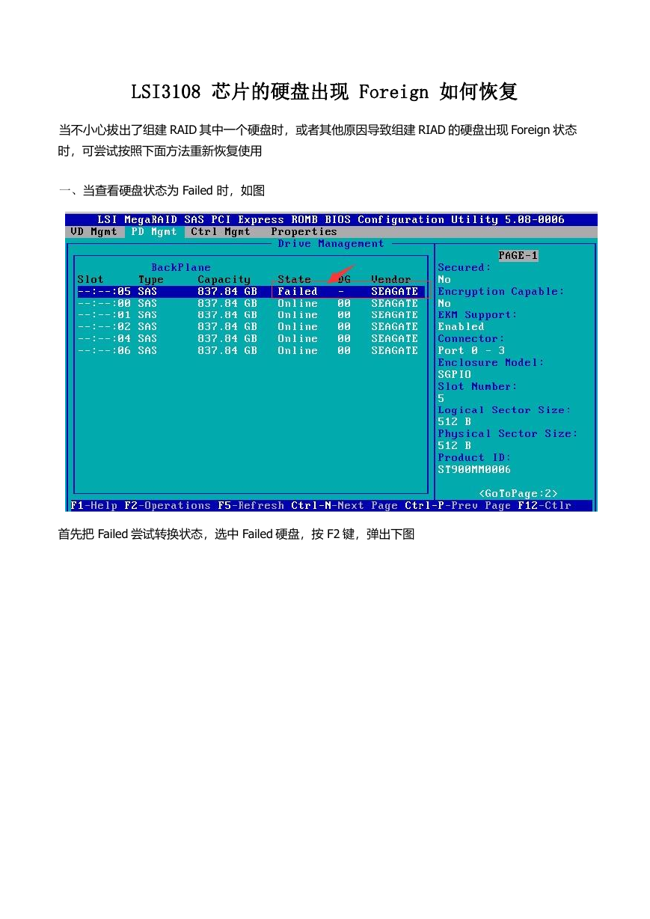Click the PAGE-1 indicator
Image resolution: width=650 pixels, height=919 pixels.
518,255
